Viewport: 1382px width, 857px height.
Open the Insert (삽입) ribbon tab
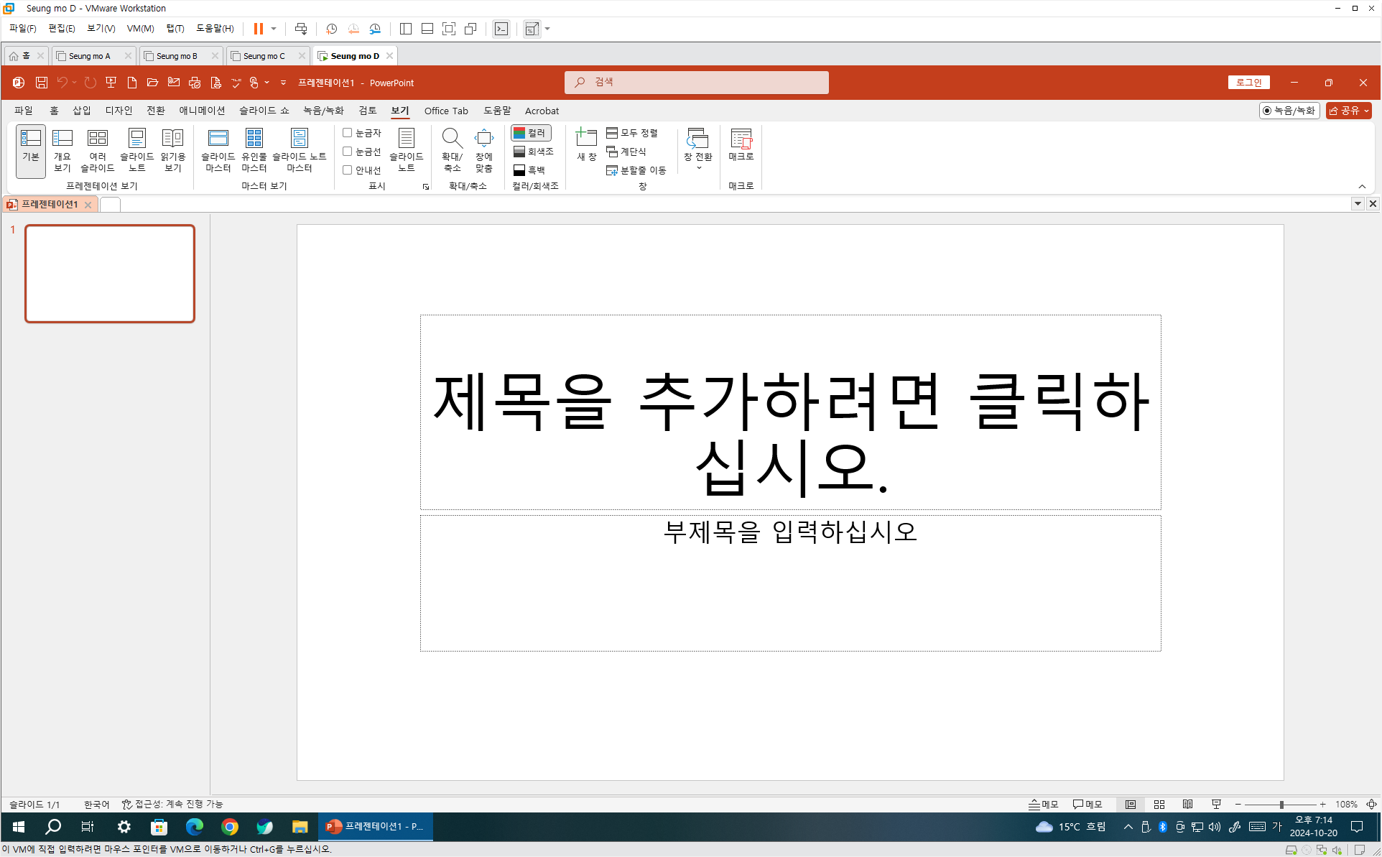pyautogui.click(x=81, y=111)
